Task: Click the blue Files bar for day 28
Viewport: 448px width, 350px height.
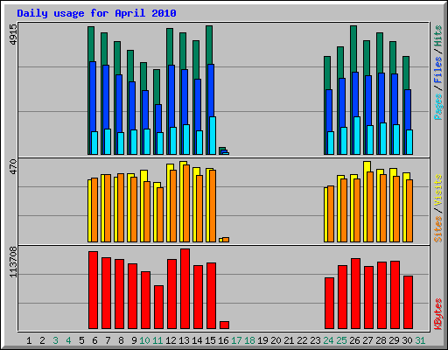Action: click(x=381, y=98)
